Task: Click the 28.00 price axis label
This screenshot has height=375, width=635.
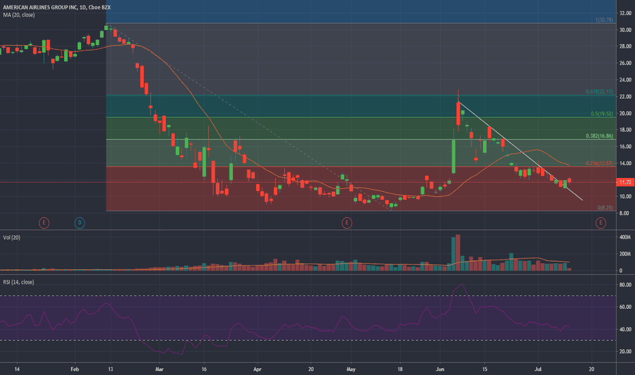Action: click(x=625, y=46)
